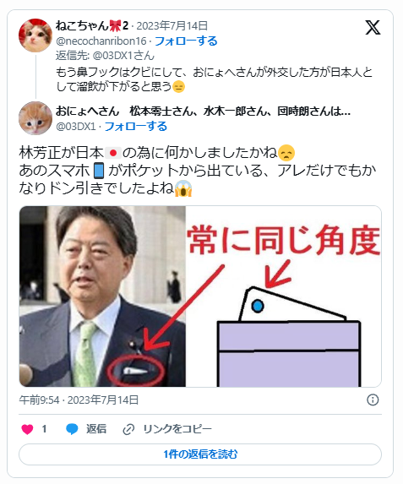403x484 pixels.
Task: Open the X logo icon
Action: 373,28
